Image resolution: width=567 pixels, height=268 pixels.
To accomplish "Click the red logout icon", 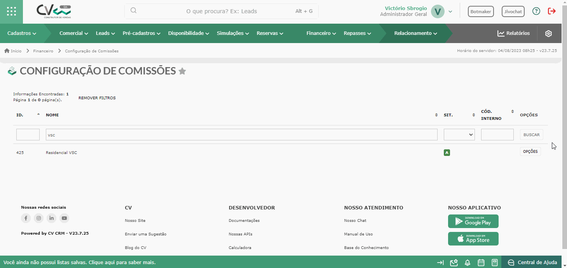I will pos(552,11).
